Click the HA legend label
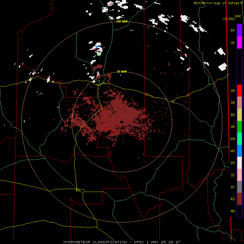The width and height of the screenshot is (244, 244). click(x=233, y=91)
